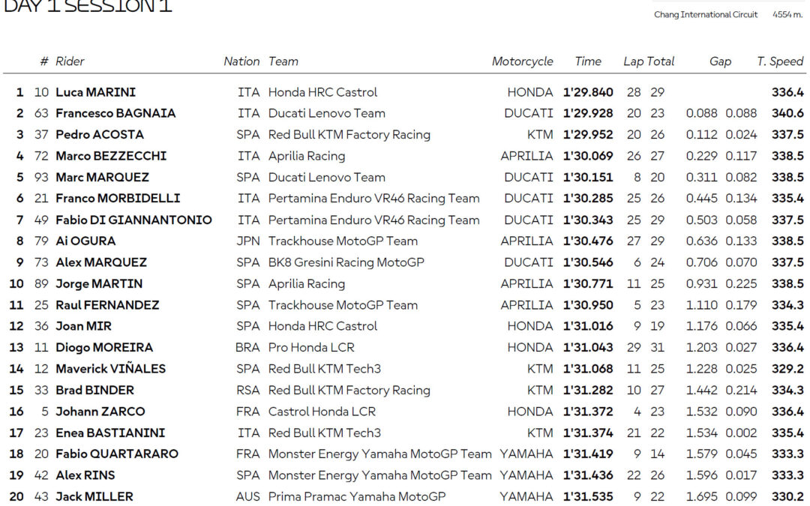This screenshot has width=810, height=506.
Task: Select the T. Speed column header
Action: click(x=780, y=61)
